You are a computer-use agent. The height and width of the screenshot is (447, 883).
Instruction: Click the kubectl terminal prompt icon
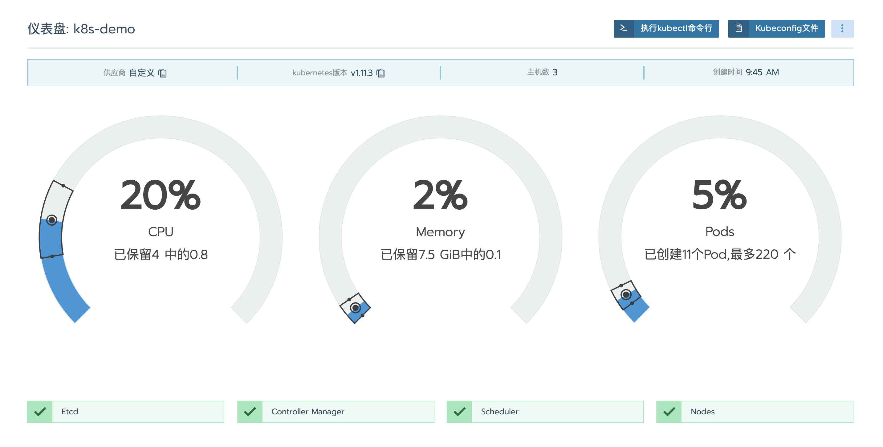pyautogui.click(x=624, y=28)
